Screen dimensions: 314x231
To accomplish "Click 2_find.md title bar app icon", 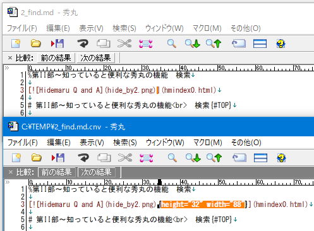I will [13, 12].
